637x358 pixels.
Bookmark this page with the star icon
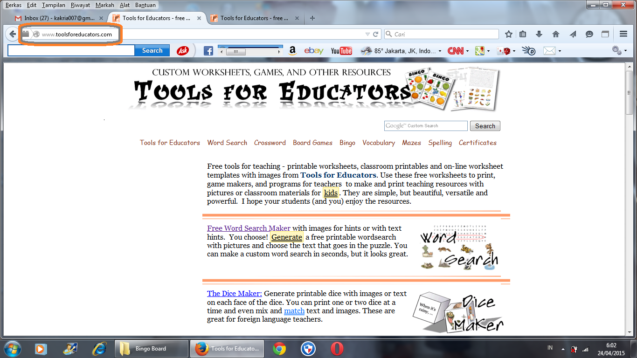coord(509,34)
